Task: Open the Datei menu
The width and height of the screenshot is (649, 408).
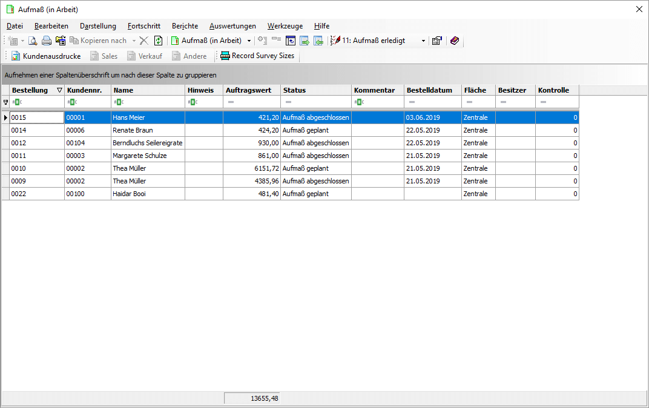Action: [x=15, y=26]
